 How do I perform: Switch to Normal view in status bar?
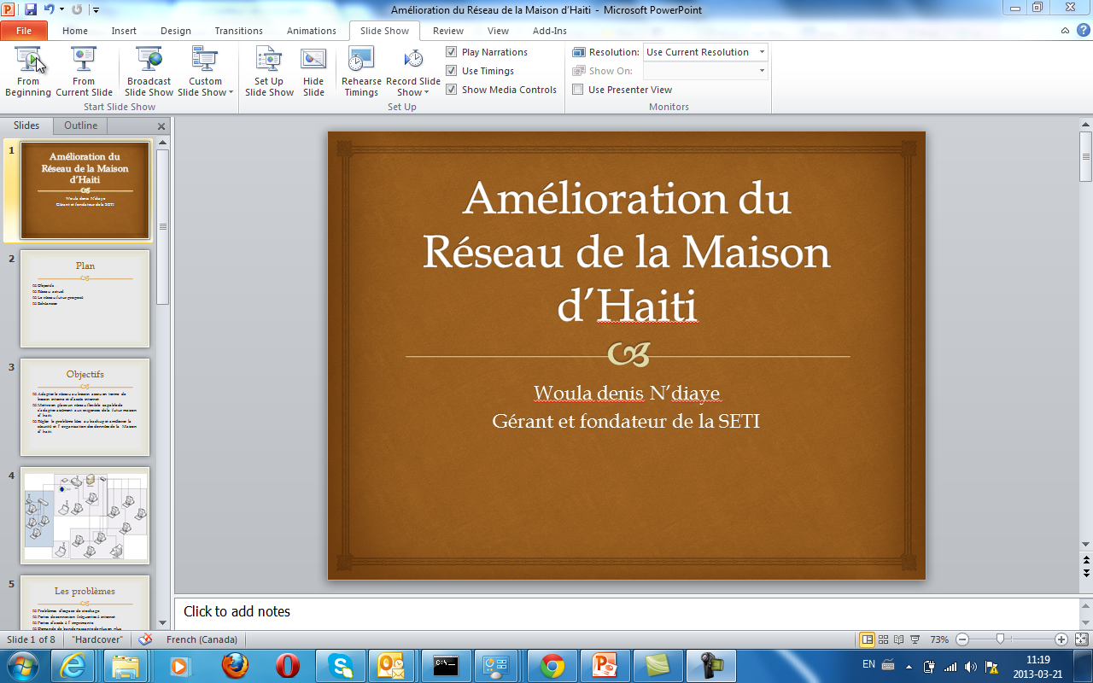point(868,639)
